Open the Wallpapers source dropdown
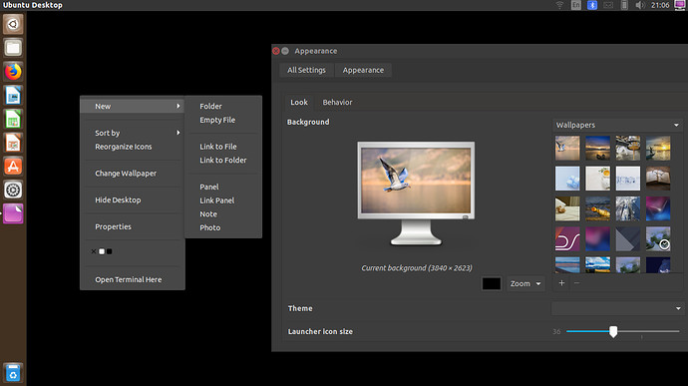The image size is (688, 386). [617, 125]
